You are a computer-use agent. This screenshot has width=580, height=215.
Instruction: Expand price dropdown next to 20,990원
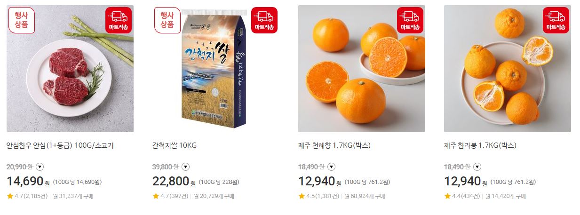[x=40, y=167]
